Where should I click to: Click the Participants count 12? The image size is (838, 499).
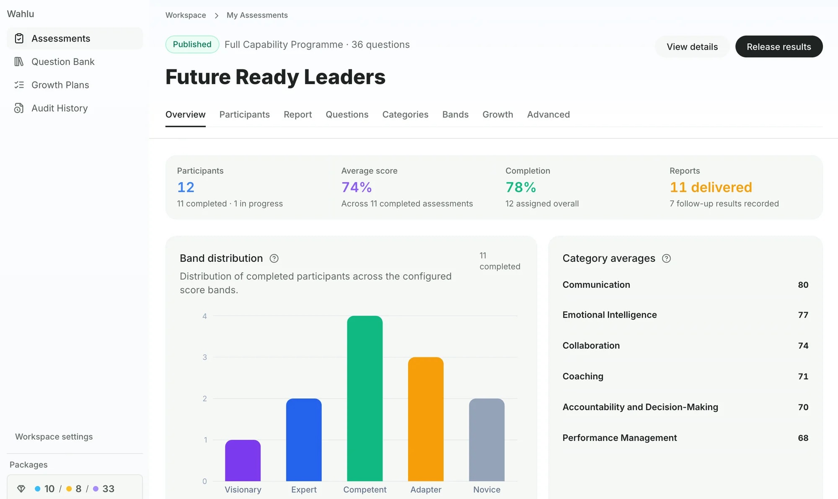(186, 187)
